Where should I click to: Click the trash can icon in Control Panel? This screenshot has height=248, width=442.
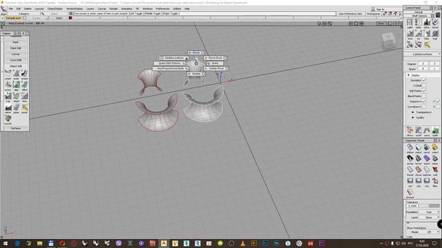pos(438,14)
